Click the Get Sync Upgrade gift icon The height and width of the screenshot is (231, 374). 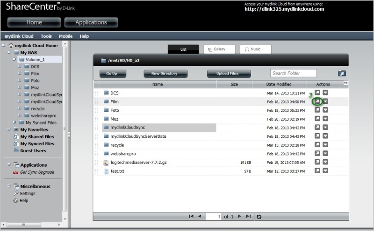[x=15, y=172]
